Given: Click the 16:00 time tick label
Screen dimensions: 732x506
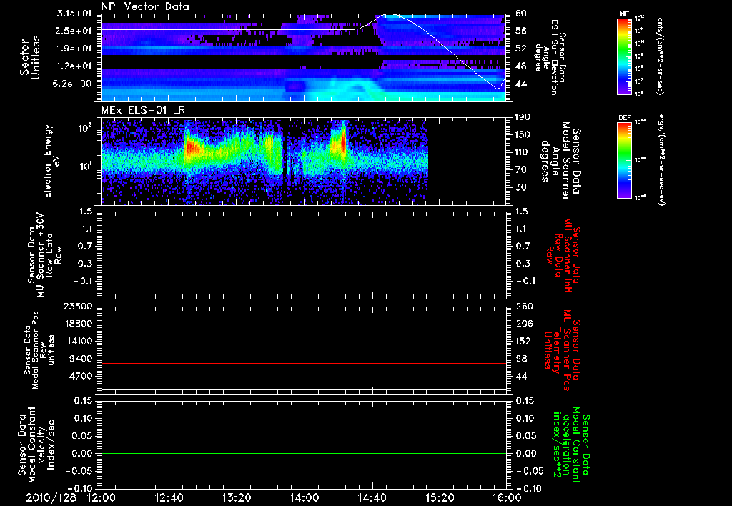Looking at the screenshot, I should coord(507,497).
